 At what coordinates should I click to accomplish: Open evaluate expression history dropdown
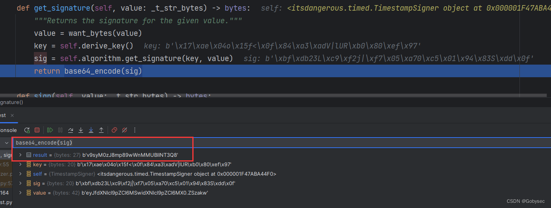coord(6,143)
